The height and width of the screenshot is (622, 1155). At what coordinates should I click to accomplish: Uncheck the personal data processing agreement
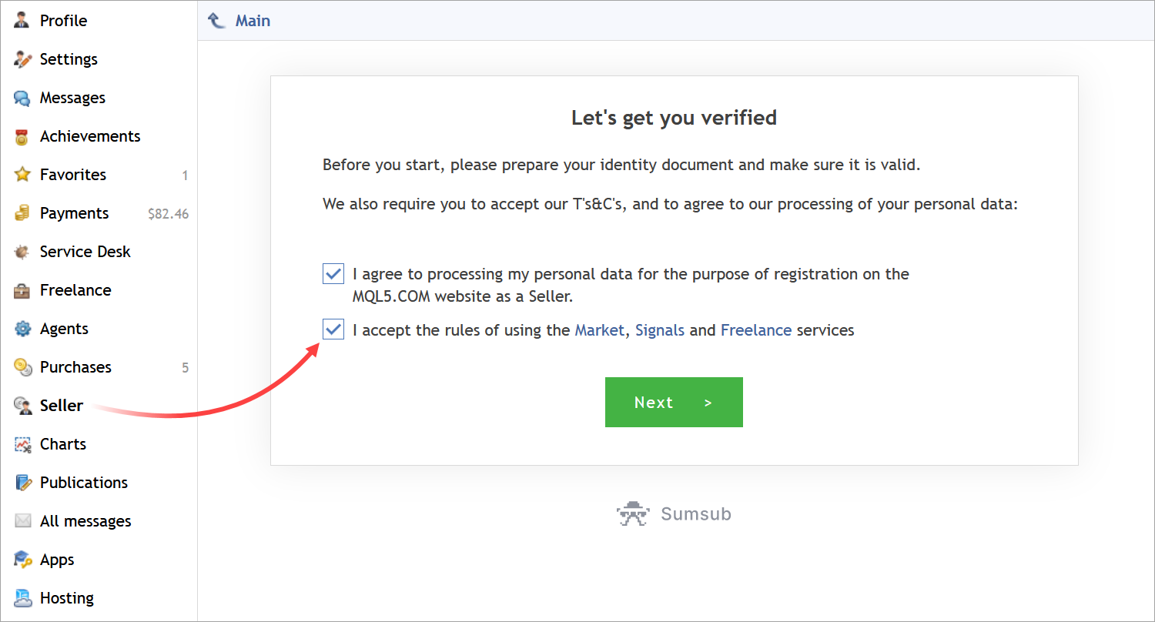[x=333, y=273]
